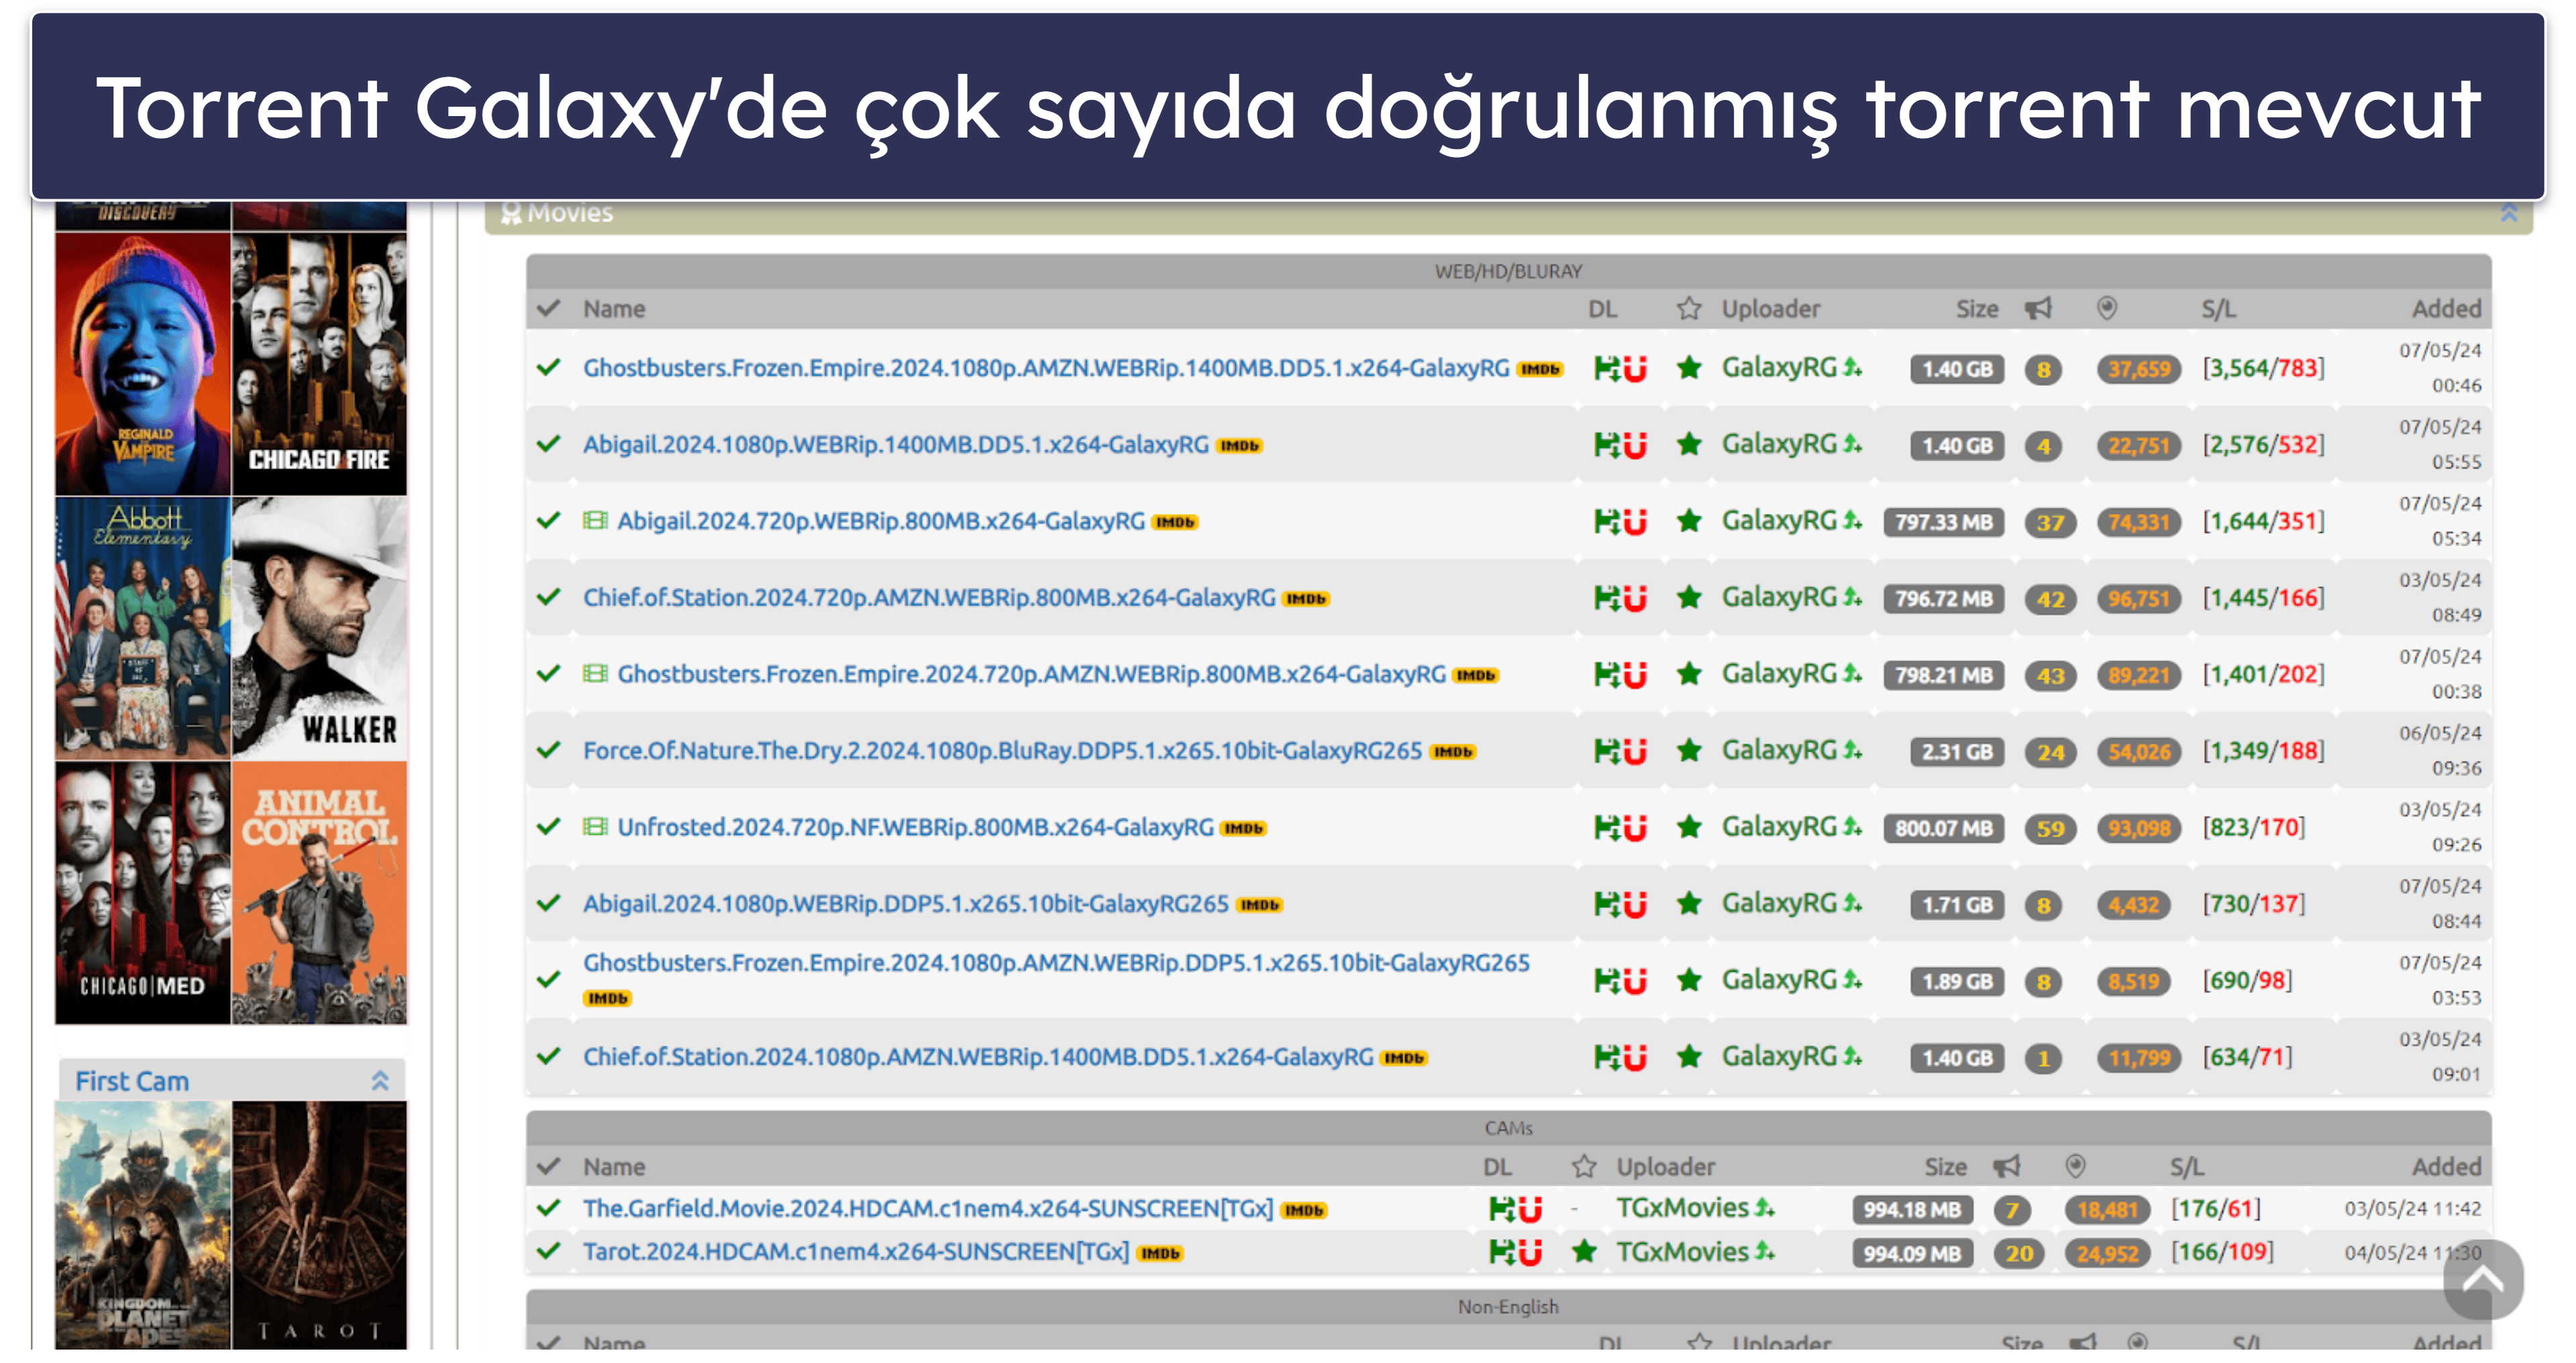
Task: Click the green star in the Unfrosted row
Action: click(1689, 827)
